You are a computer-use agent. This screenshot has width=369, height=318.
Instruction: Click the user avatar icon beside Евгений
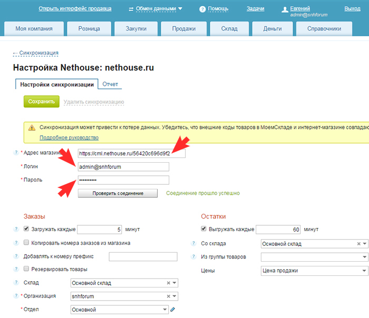(285, 9)
